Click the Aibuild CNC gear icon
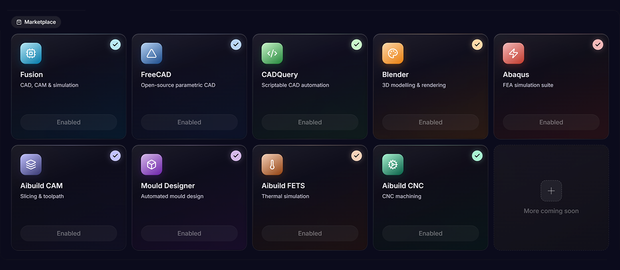Viewport: 620px width, 270px height. click(393, 165)
